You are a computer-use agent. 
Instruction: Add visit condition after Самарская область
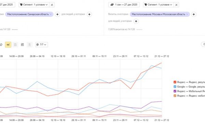57,14
